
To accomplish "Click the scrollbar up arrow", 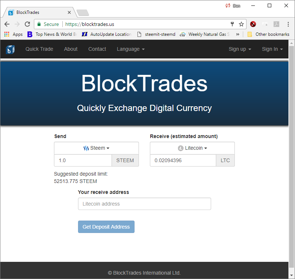I will pos(291,43).
